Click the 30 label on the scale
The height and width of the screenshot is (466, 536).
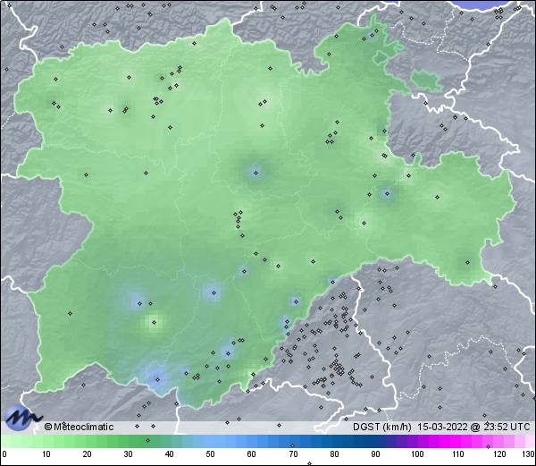(x=128, y=454)
